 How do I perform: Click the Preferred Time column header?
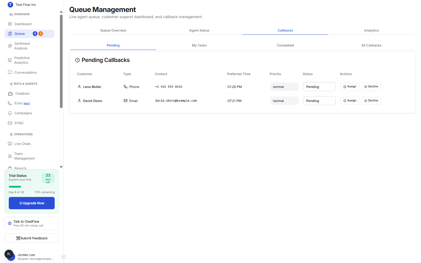pos(239,74)
